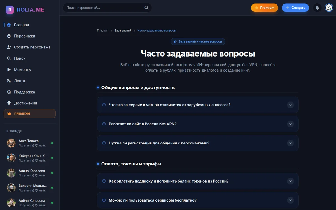Click question icon of 'Что это за сервис' item

pos(104,105)
